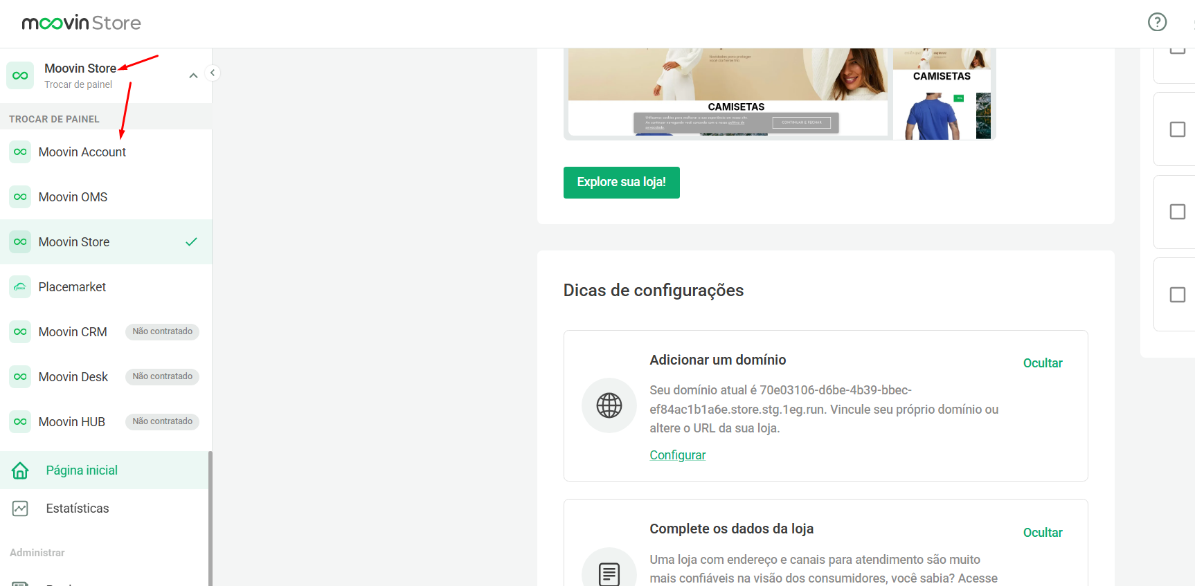Viewport: 1195px width, 586px height.
Task: Open Moovin Desk panel entry
Action: tap(106, 376)
